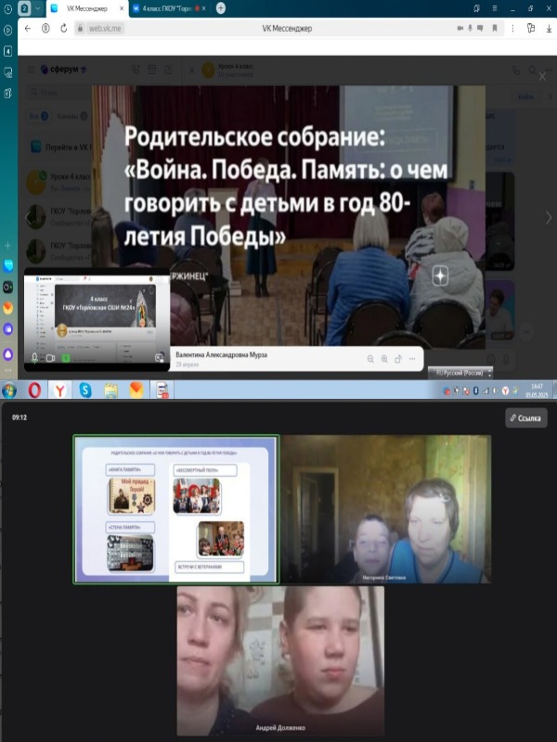Open the Windows Start menu

pos(9,390)
